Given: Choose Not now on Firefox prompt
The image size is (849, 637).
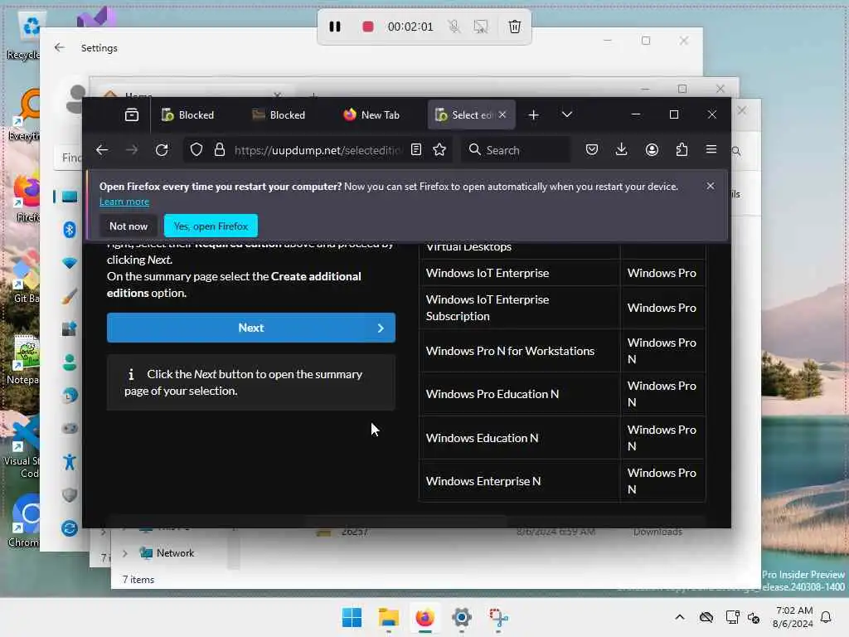Looking at the screenshot, I should tap(129, 226).
